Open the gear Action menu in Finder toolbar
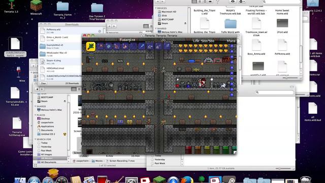 [x=242, y=2]
